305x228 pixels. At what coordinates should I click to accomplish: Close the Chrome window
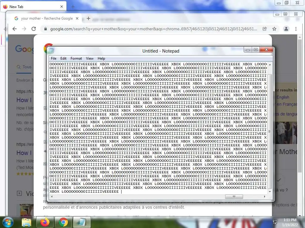point(296,14)
